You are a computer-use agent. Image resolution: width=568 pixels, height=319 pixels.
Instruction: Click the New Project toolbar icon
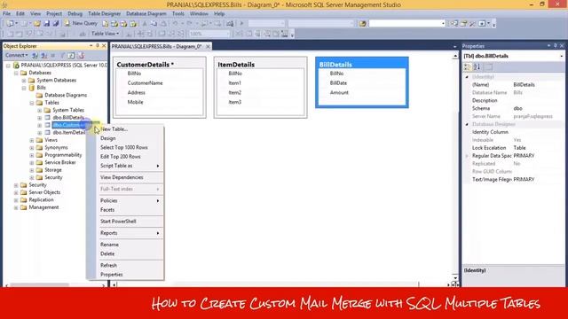pos(10,24)
